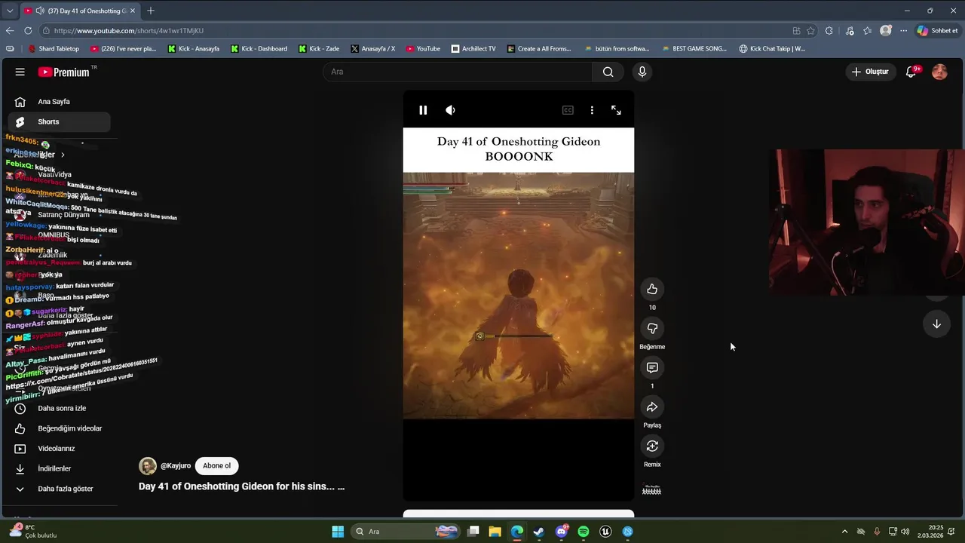This screenshot has width=965, height=543.
Task: Open the YouTube bookmark
Action: [x=423, y=49]
